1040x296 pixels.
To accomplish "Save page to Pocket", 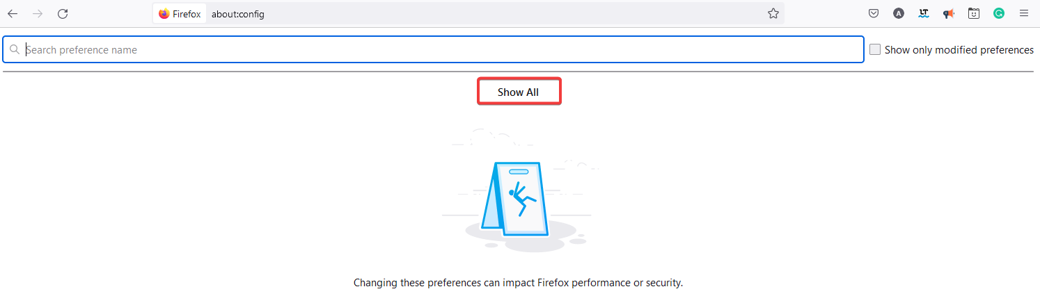I will 874,14.
